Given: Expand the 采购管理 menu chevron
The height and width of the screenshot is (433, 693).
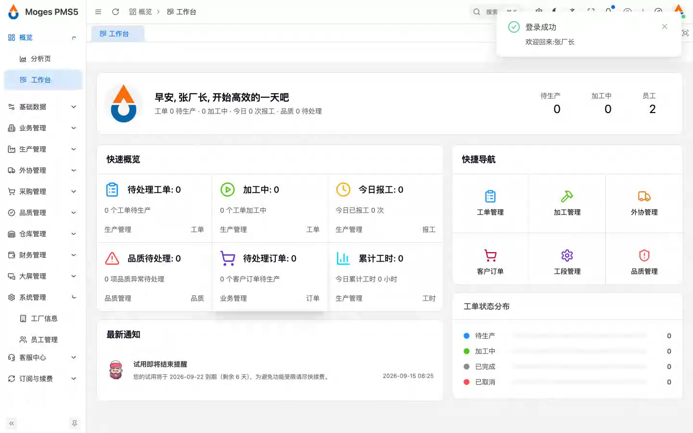Looking at the screenshot, I should point(74,191).
